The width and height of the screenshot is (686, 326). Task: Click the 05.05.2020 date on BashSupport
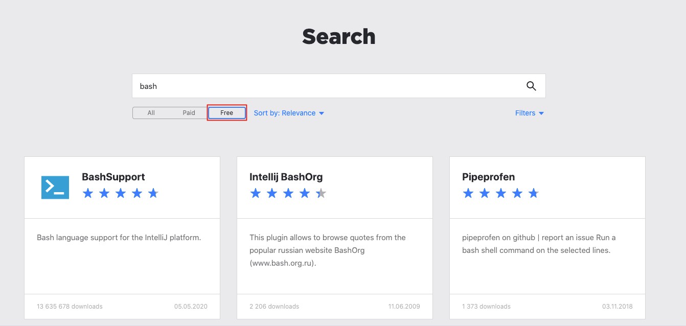(x=191, y=307)
